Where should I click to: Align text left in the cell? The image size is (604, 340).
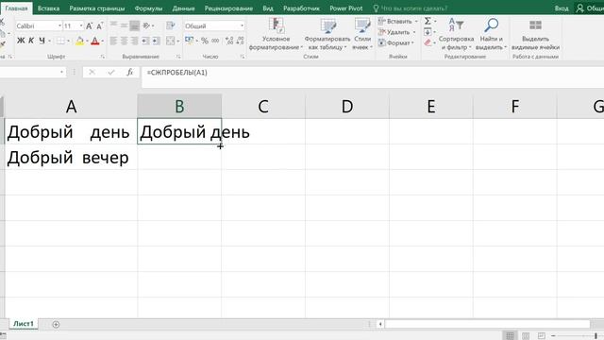coord(113,41)
